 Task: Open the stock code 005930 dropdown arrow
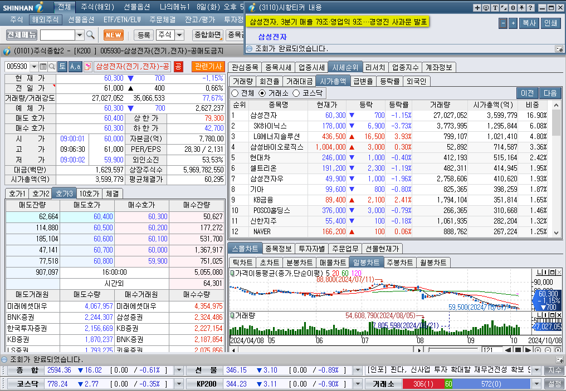[x=34, y=66]
